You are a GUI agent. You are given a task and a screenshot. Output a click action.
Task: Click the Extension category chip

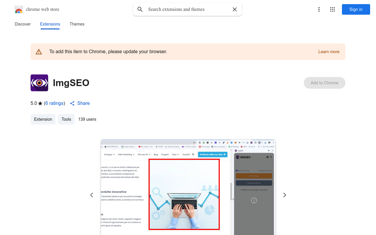pos(43,119)
